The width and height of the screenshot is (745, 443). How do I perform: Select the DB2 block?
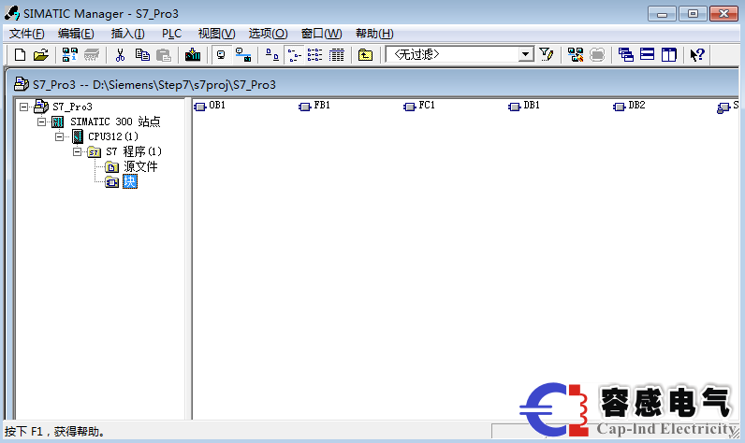[x=630, y=106]
